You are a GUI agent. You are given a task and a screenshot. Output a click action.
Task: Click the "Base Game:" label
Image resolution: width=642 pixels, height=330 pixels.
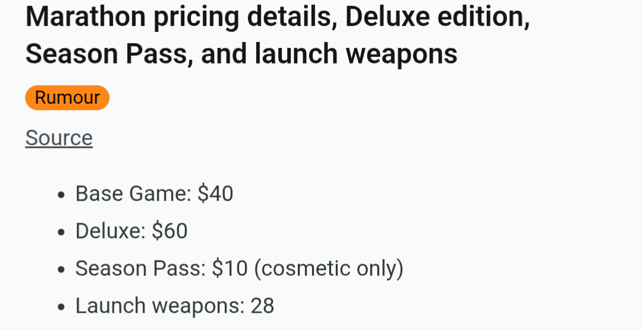click(x=133, y=194)
